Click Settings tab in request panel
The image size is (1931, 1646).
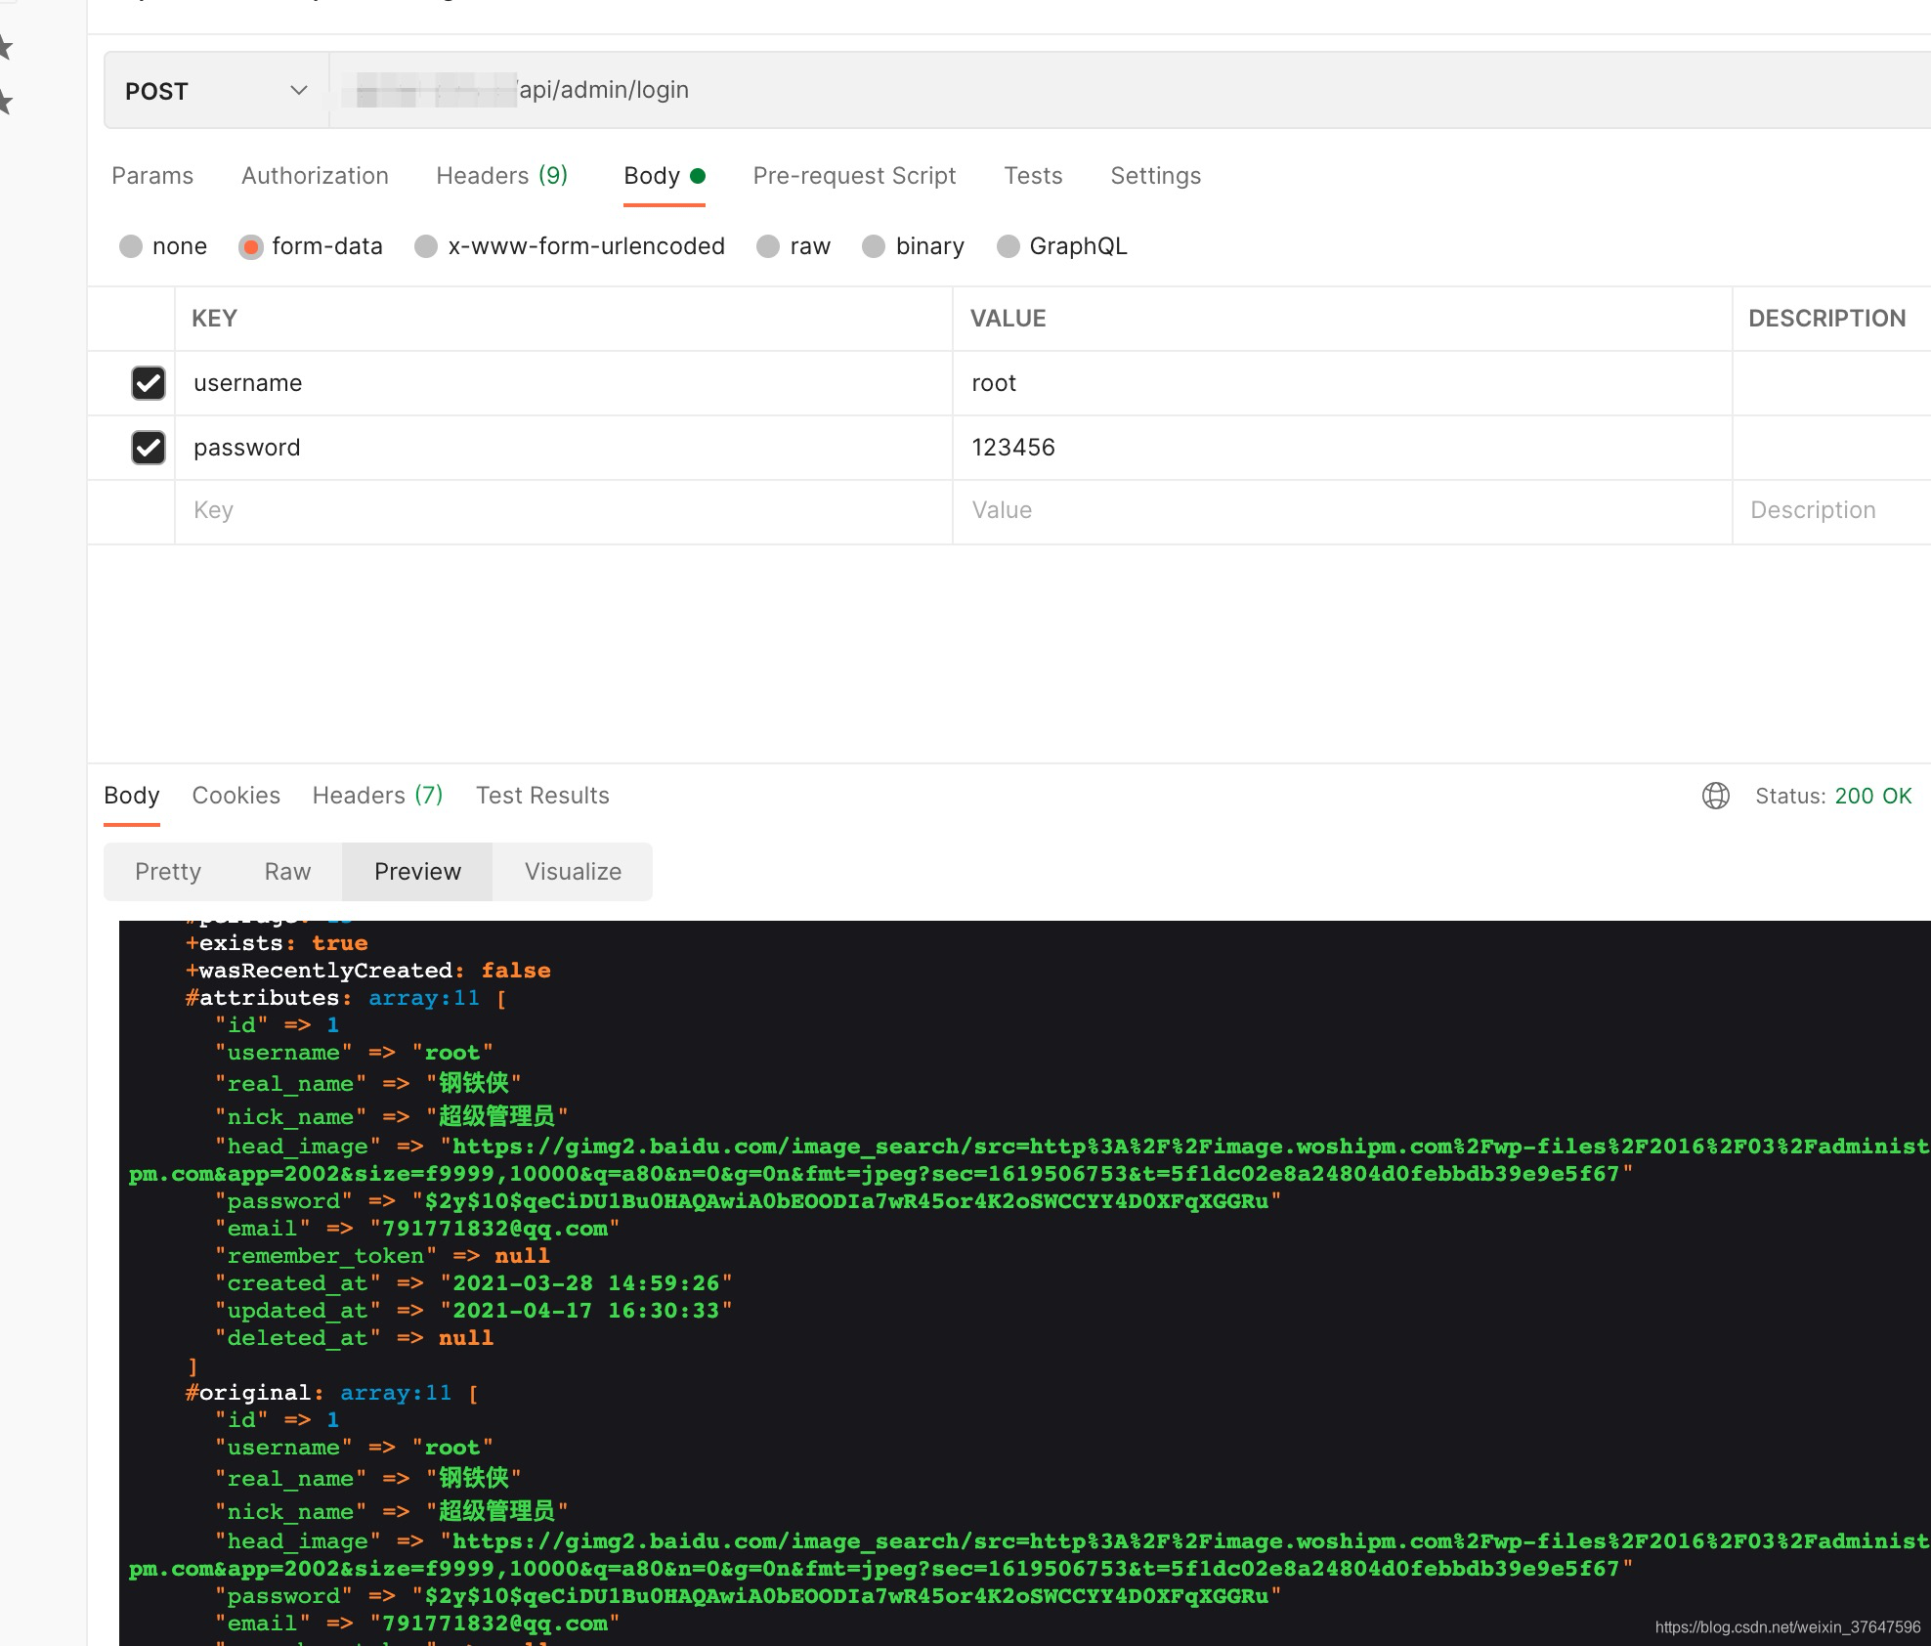1154,175
